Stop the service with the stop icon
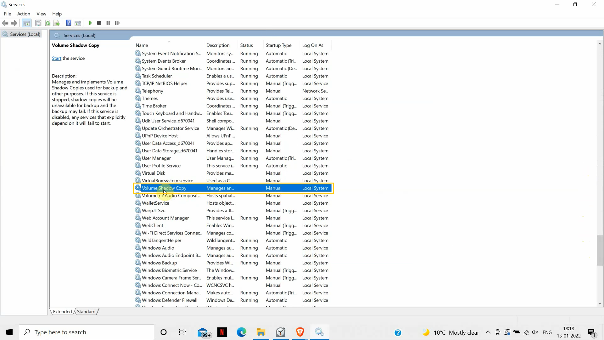This screenshot has height=340, width=604. (99, 23)
